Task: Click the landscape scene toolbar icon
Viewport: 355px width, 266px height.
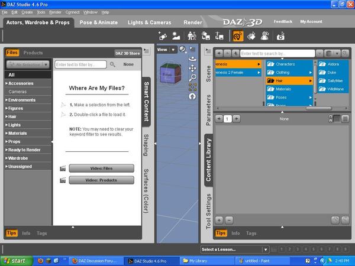Action: click(x=176, y=35)
